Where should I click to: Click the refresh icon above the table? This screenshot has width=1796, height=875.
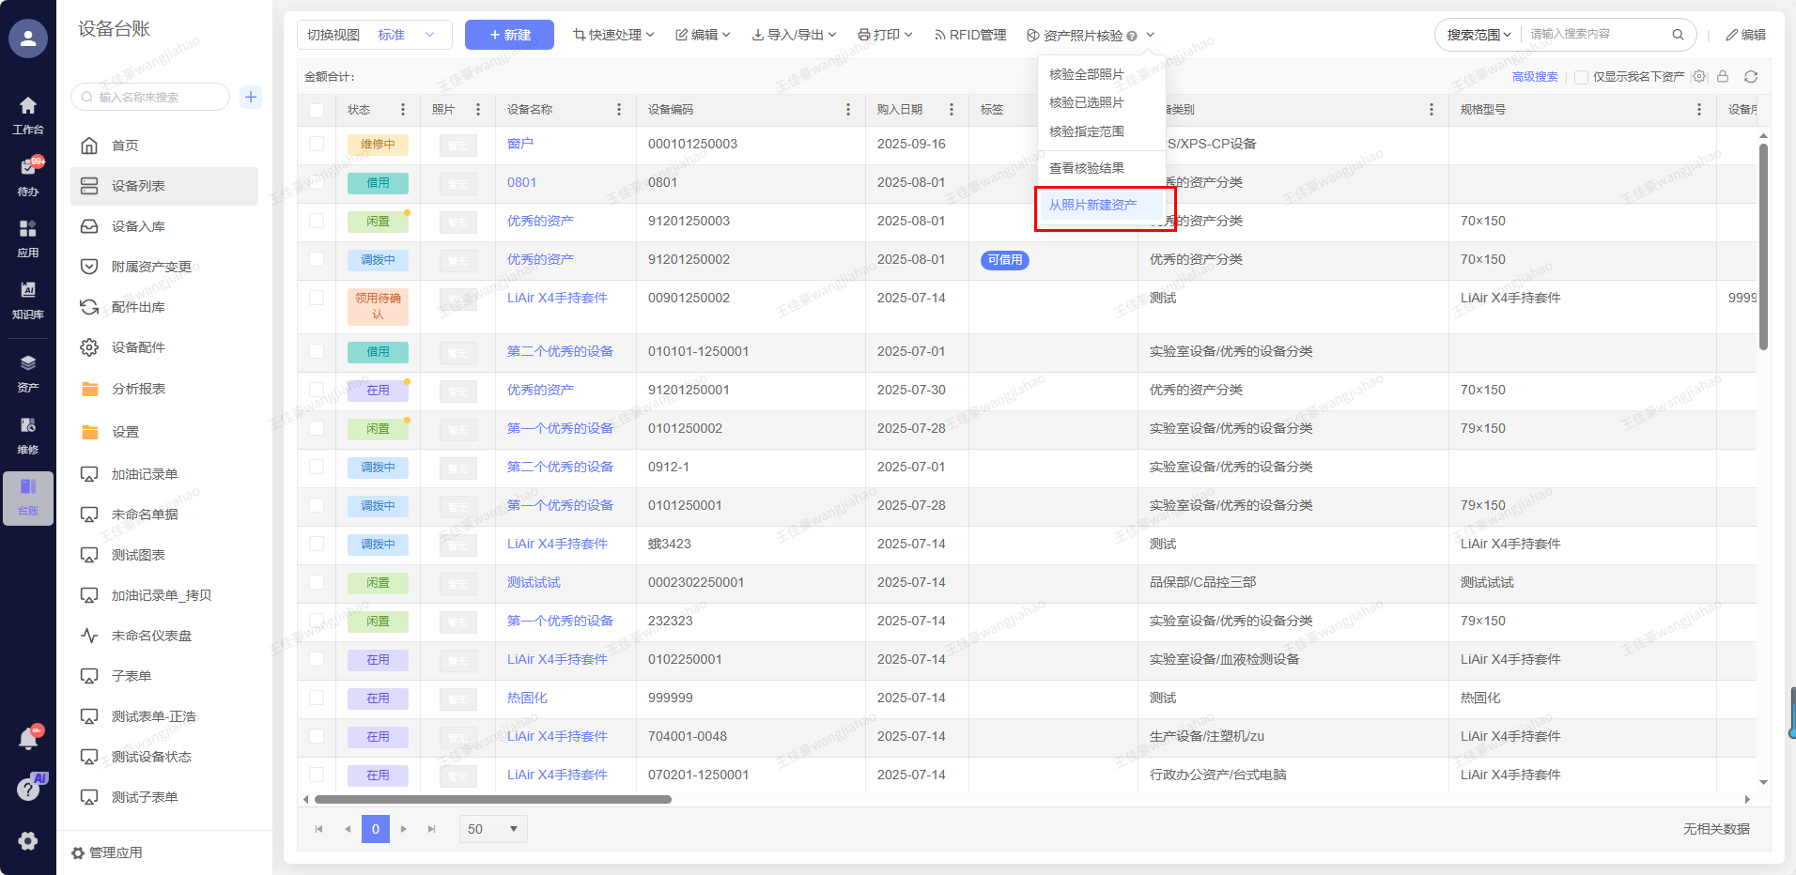(x=1750, y=77)
